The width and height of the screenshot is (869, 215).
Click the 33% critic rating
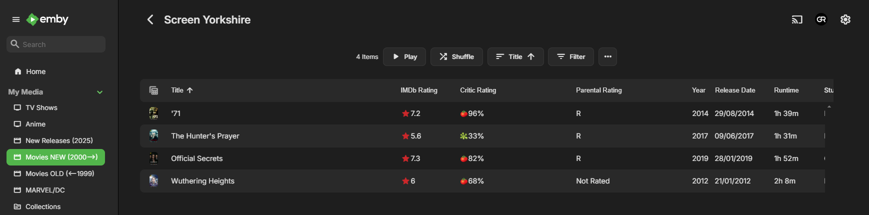coord(472,136)
